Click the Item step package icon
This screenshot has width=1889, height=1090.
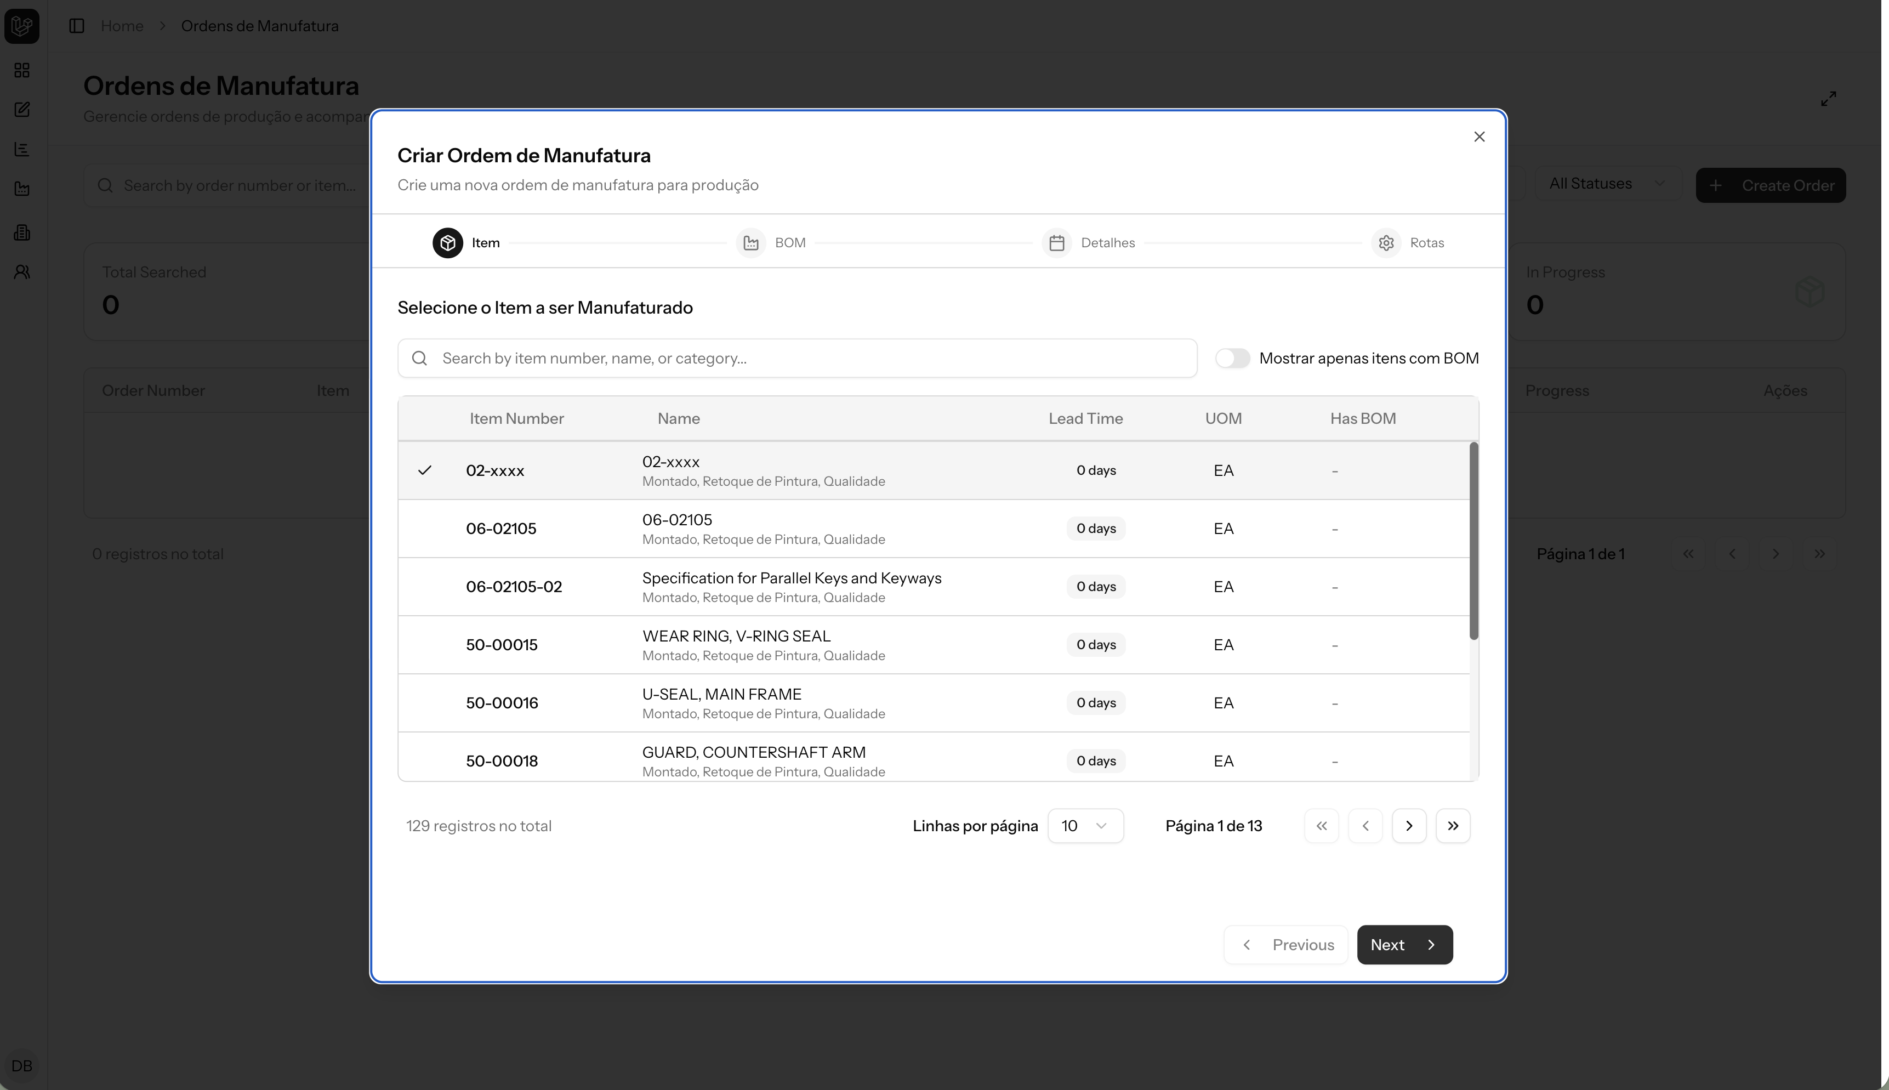pos(447,242)
